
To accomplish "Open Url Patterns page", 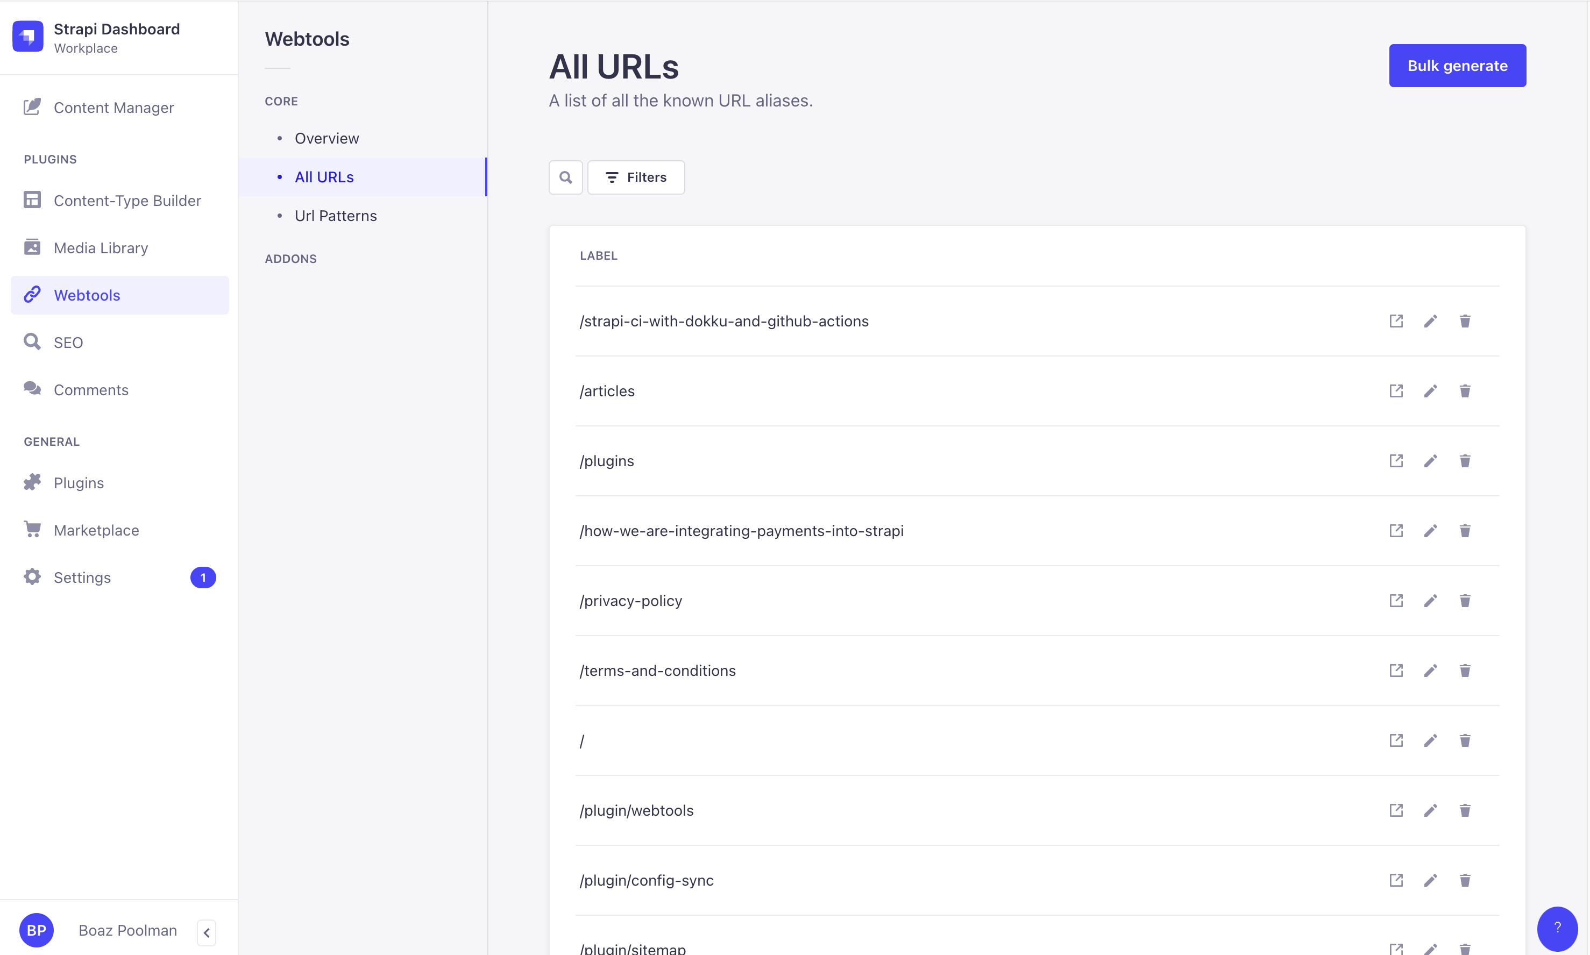I will pos(363,216).
